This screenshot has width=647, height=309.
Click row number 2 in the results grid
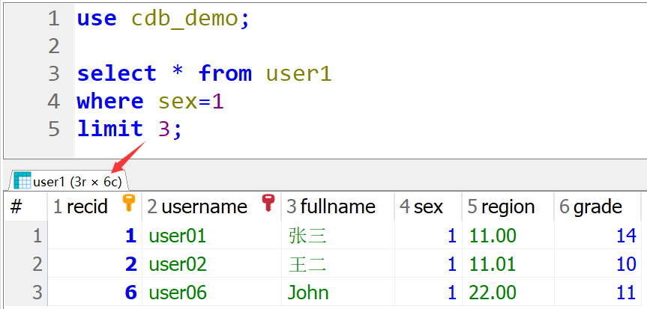[x=36, y=265]
